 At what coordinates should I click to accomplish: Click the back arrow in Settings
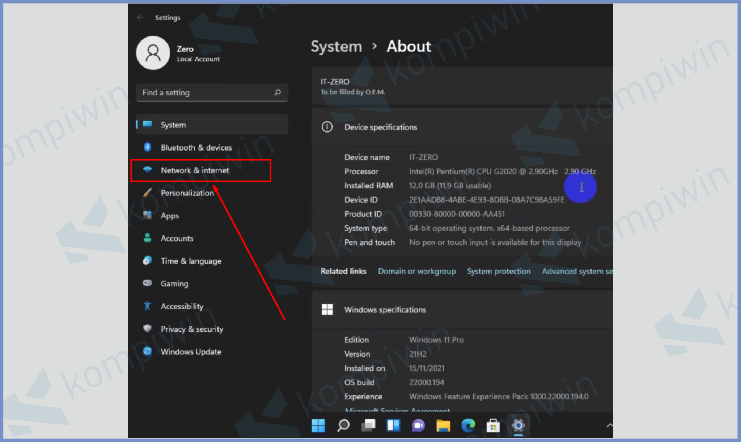(140, 17)
